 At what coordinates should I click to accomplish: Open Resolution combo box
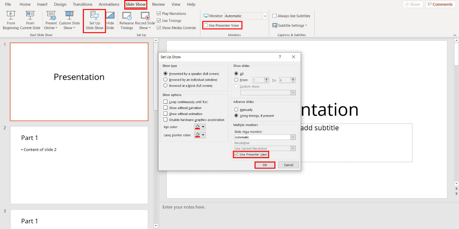click(x=265, y=148)
